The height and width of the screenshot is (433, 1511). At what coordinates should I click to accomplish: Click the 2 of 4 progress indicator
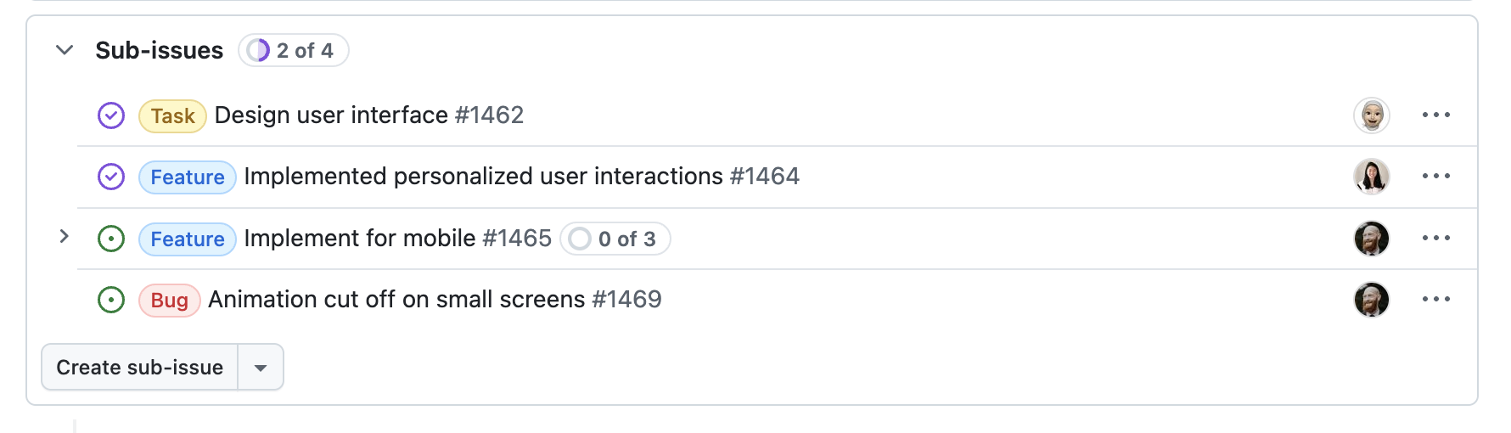pyautogui.click(x=294, y=51)
